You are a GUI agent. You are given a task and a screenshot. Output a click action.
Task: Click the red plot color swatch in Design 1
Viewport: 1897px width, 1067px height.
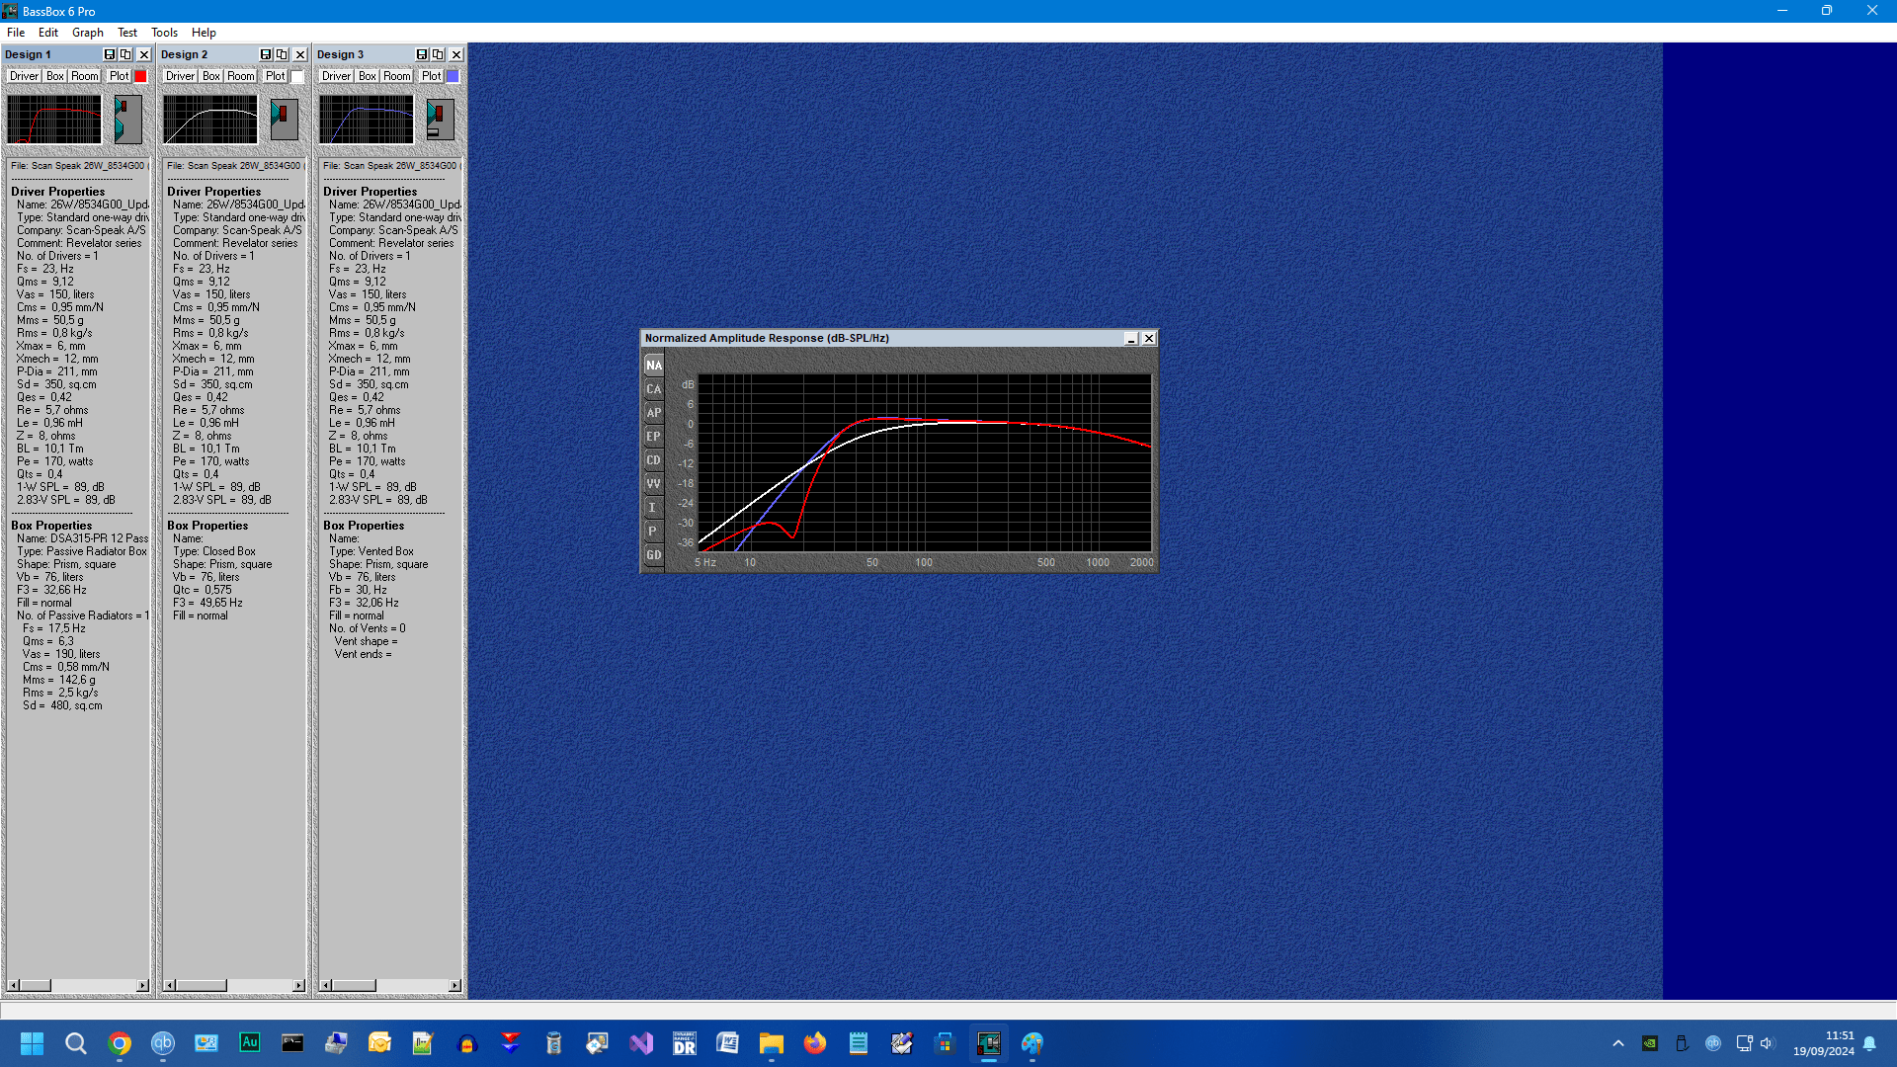tap(140, 76)
